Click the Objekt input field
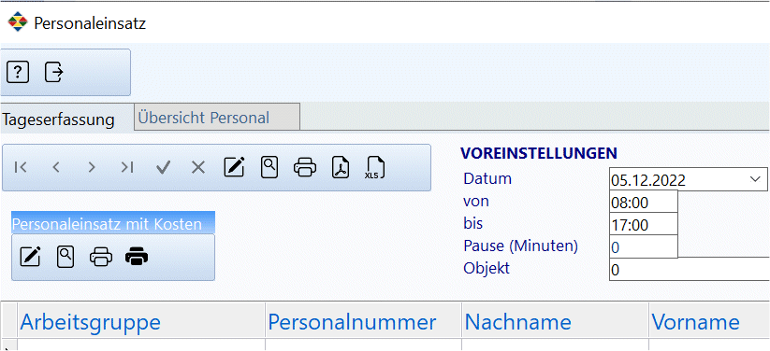The width and height of the screenshot is (770, 351). tap(689, 270)
